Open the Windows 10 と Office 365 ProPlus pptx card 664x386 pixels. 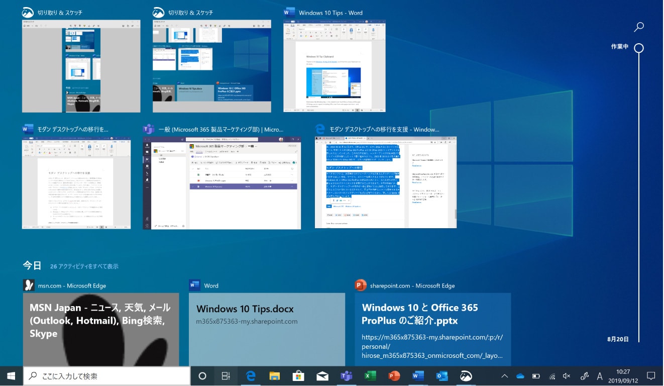click(432, 329)
